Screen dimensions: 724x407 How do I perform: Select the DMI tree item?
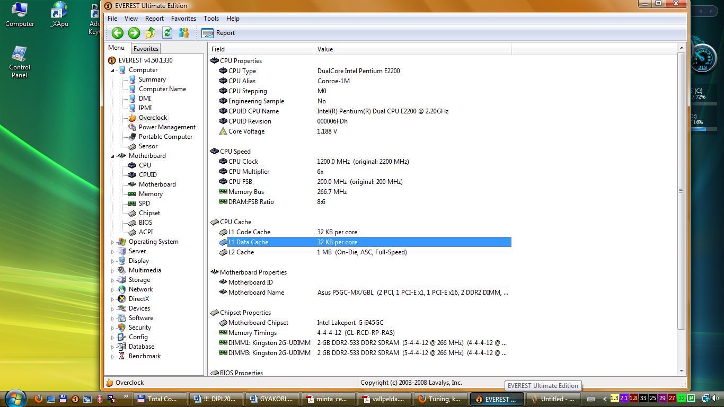pos(145,99)
